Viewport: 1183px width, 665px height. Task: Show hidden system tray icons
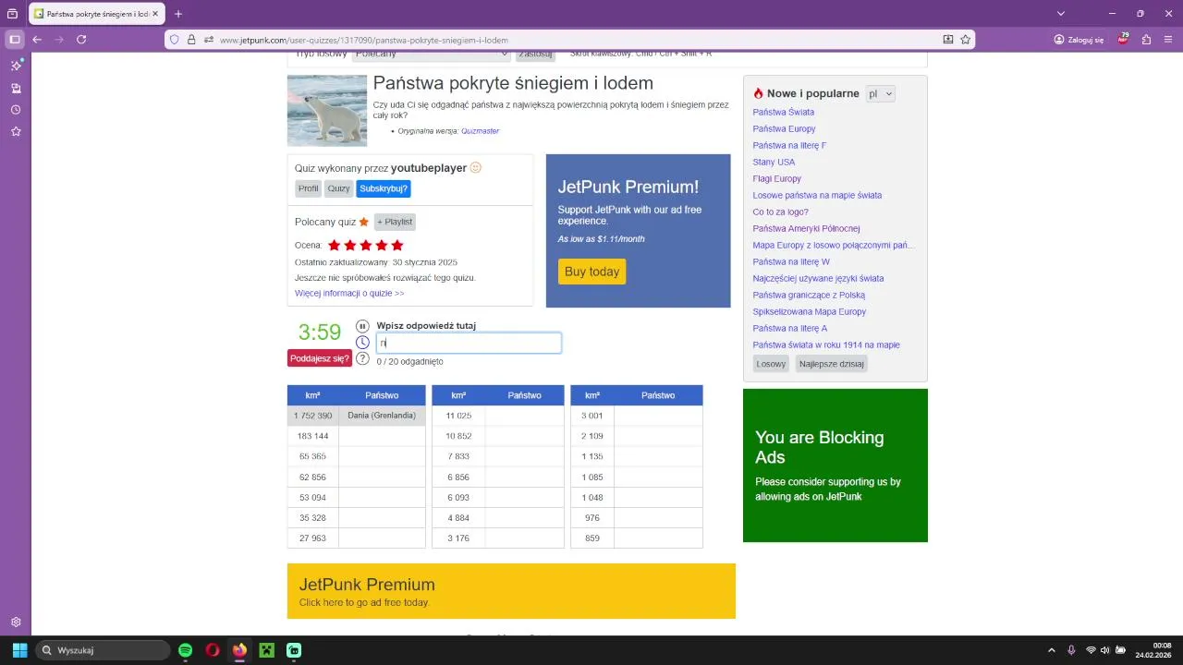(x=1051, y=650)
